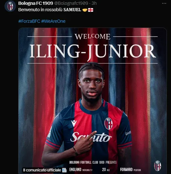Open the tweet's three-dot more menu
This screenshot has height=174, width=171.
click(x=164, y=4)
